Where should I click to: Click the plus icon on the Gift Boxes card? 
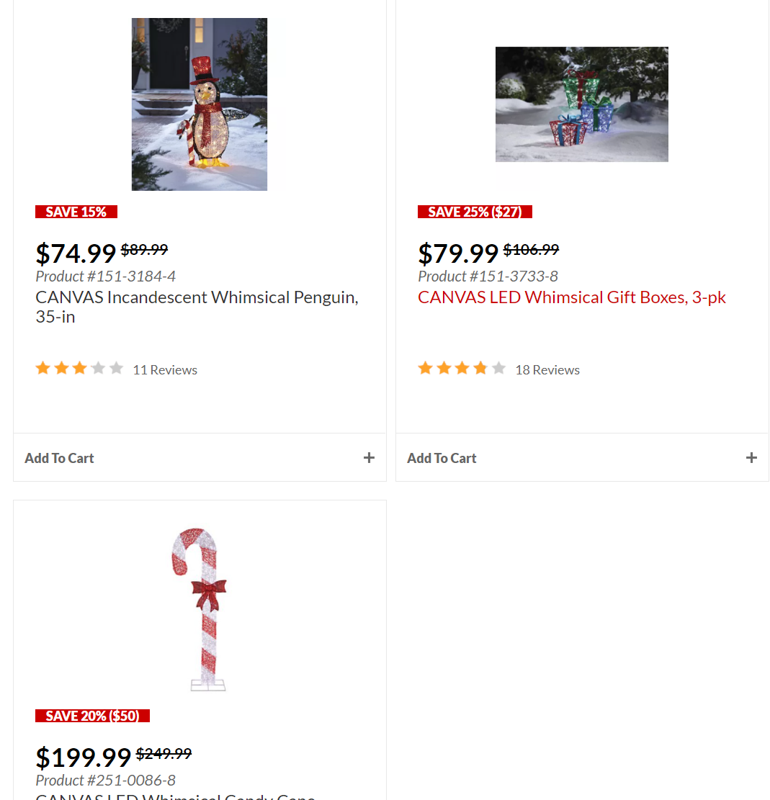pos(751,458)
